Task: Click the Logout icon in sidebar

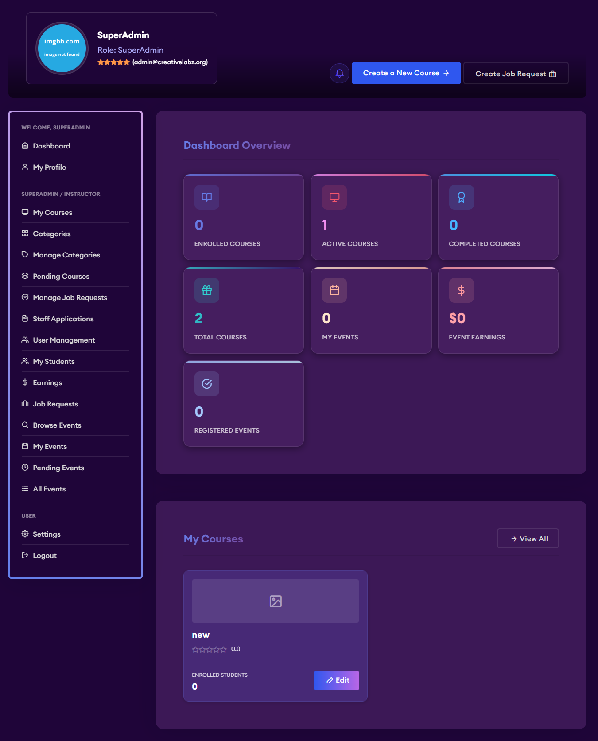Action: pyautogui.click(x=25, y=555)
